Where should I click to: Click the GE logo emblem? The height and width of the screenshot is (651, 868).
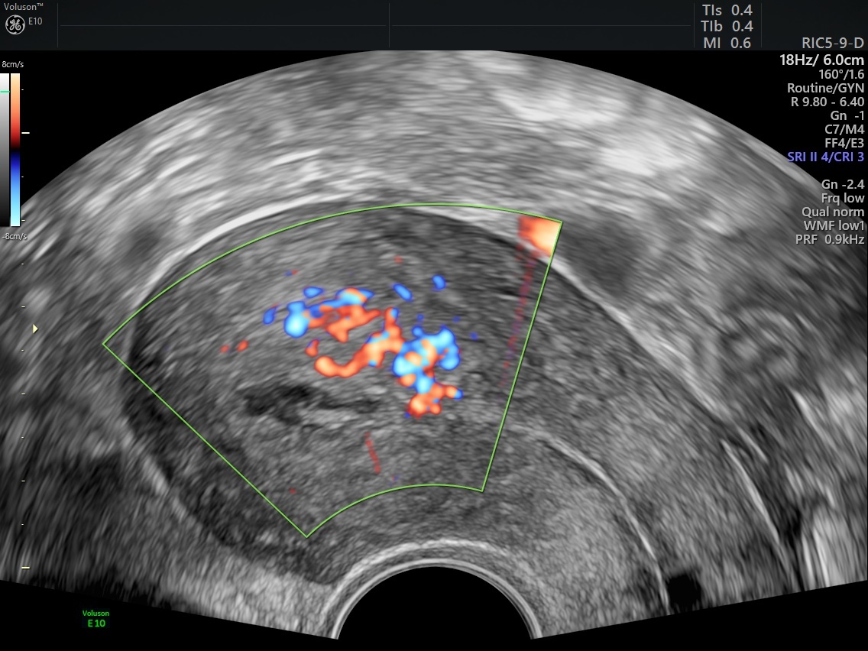tap(15, 24)
